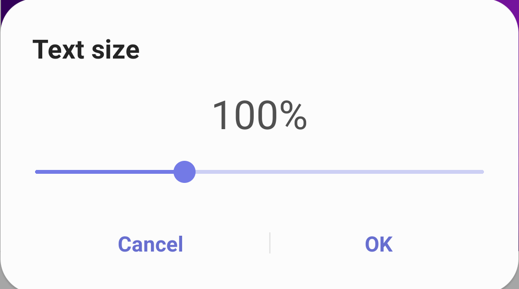Screen dimensions: 519x289
Task: Click the slider midpoint to set medium size
Action: point(259,172)
